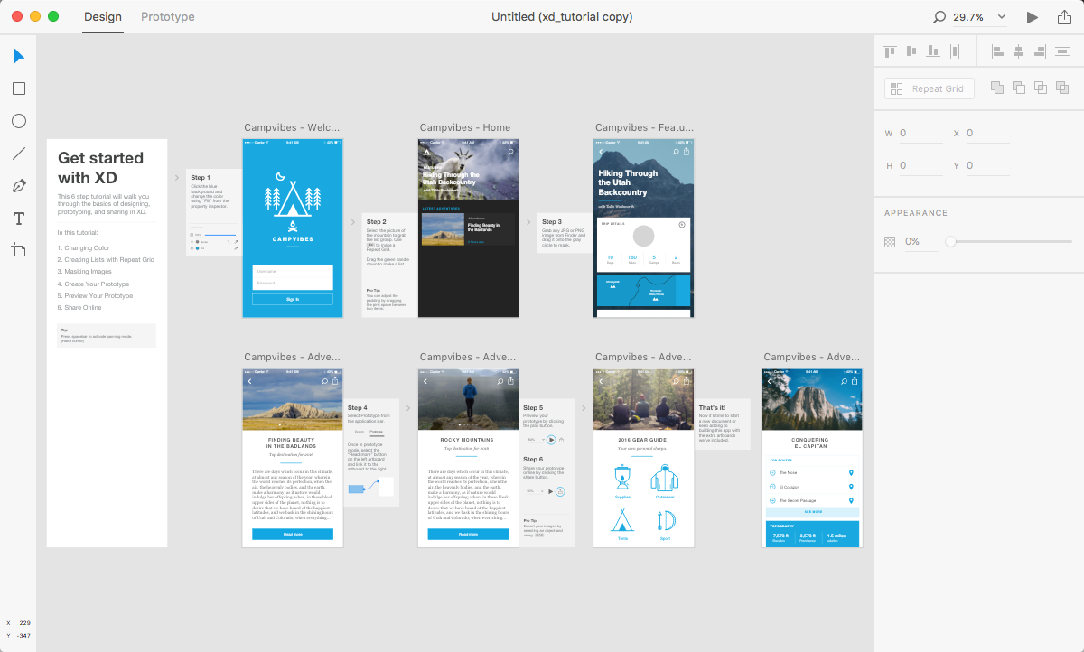
Task: Click '6. Share Online' tutorial item
Action: coord(79,308)
